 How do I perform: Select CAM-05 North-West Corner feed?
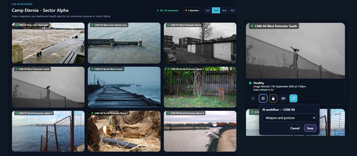coord(124,87)
